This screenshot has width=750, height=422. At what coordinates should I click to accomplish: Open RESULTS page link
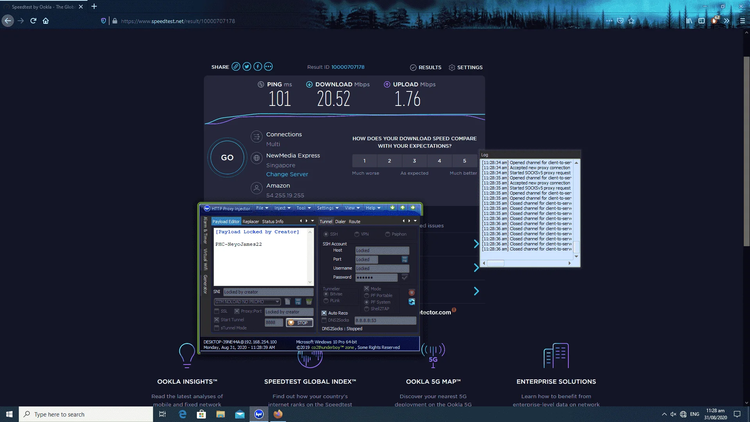[x=426, y=68]
